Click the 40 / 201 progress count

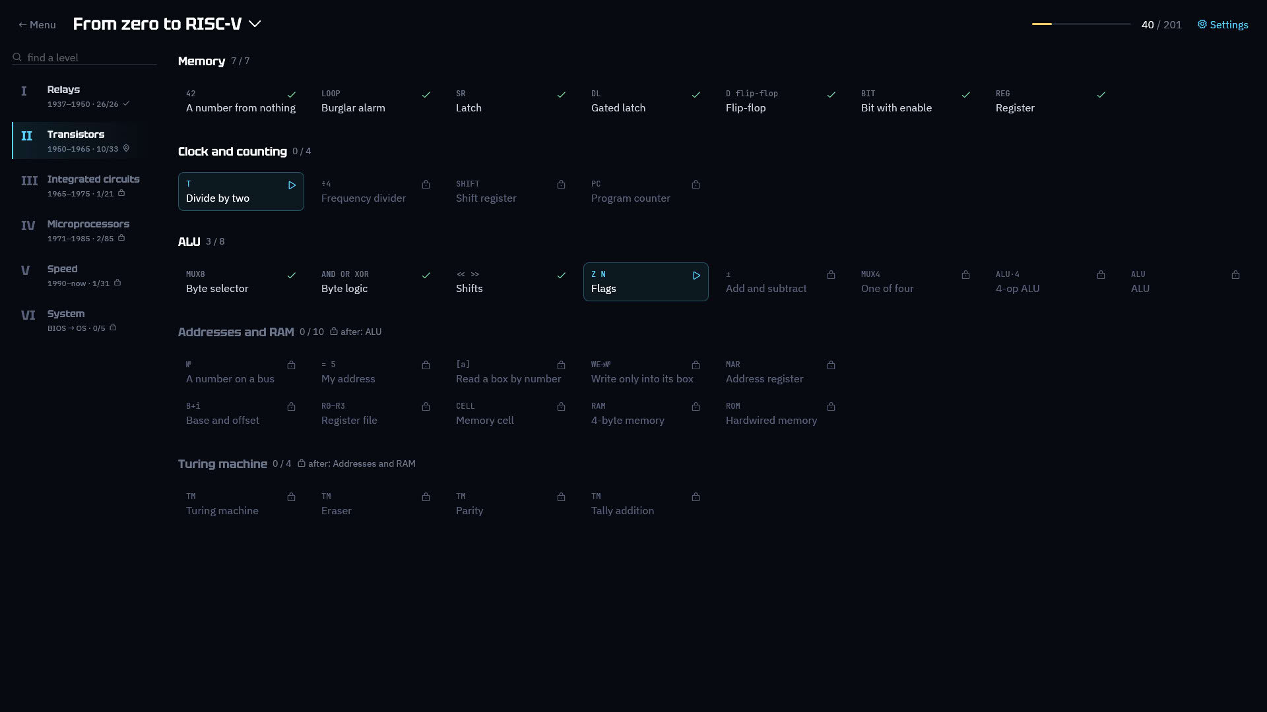pyautogui.click(x=1161, y=25)
